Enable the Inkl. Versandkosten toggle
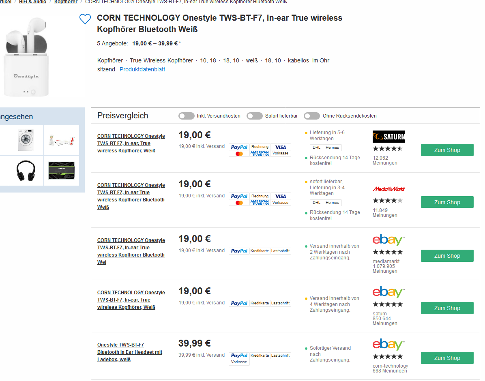Viewport: 485px width, 381px height. (x=187, y=116)
